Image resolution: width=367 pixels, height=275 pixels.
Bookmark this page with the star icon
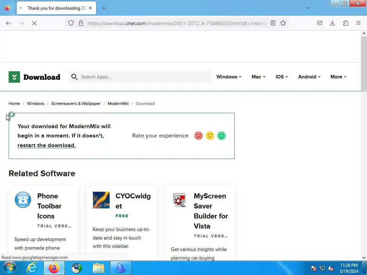click(283, 23)
